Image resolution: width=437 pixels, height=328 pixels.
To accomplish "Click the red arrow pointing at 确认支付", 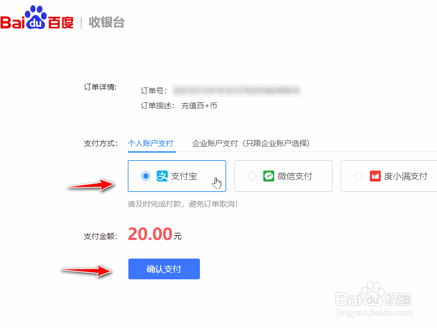I will coord(86,270).
